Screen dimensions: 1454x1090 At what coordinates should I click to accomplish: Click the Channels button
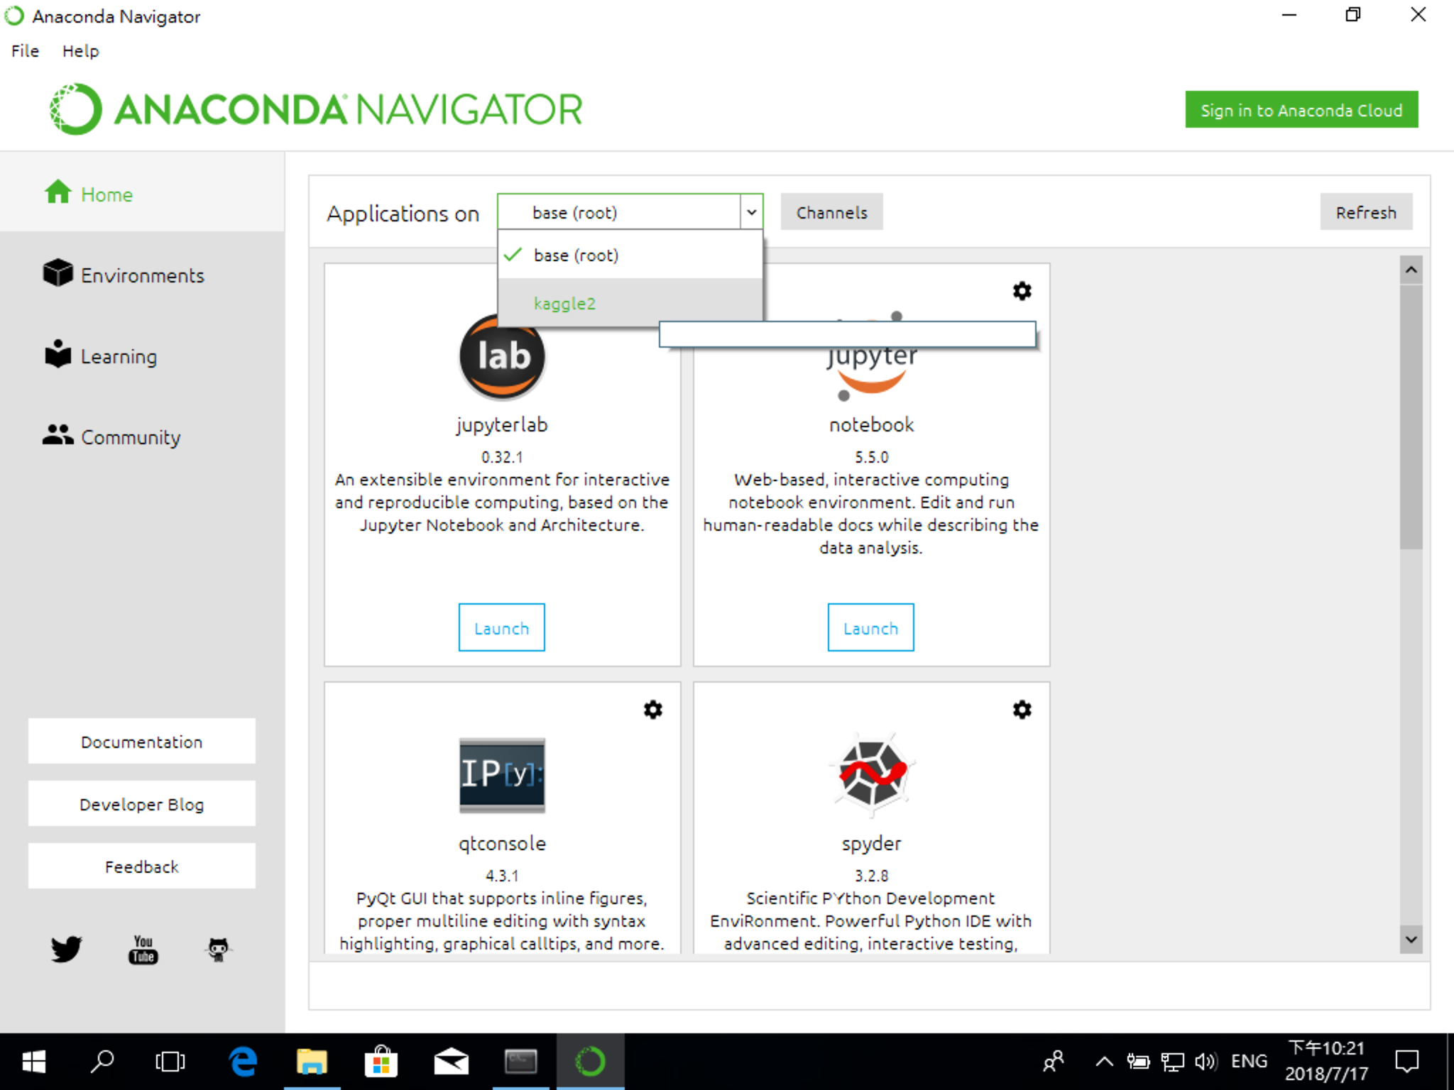coord(831,212)
